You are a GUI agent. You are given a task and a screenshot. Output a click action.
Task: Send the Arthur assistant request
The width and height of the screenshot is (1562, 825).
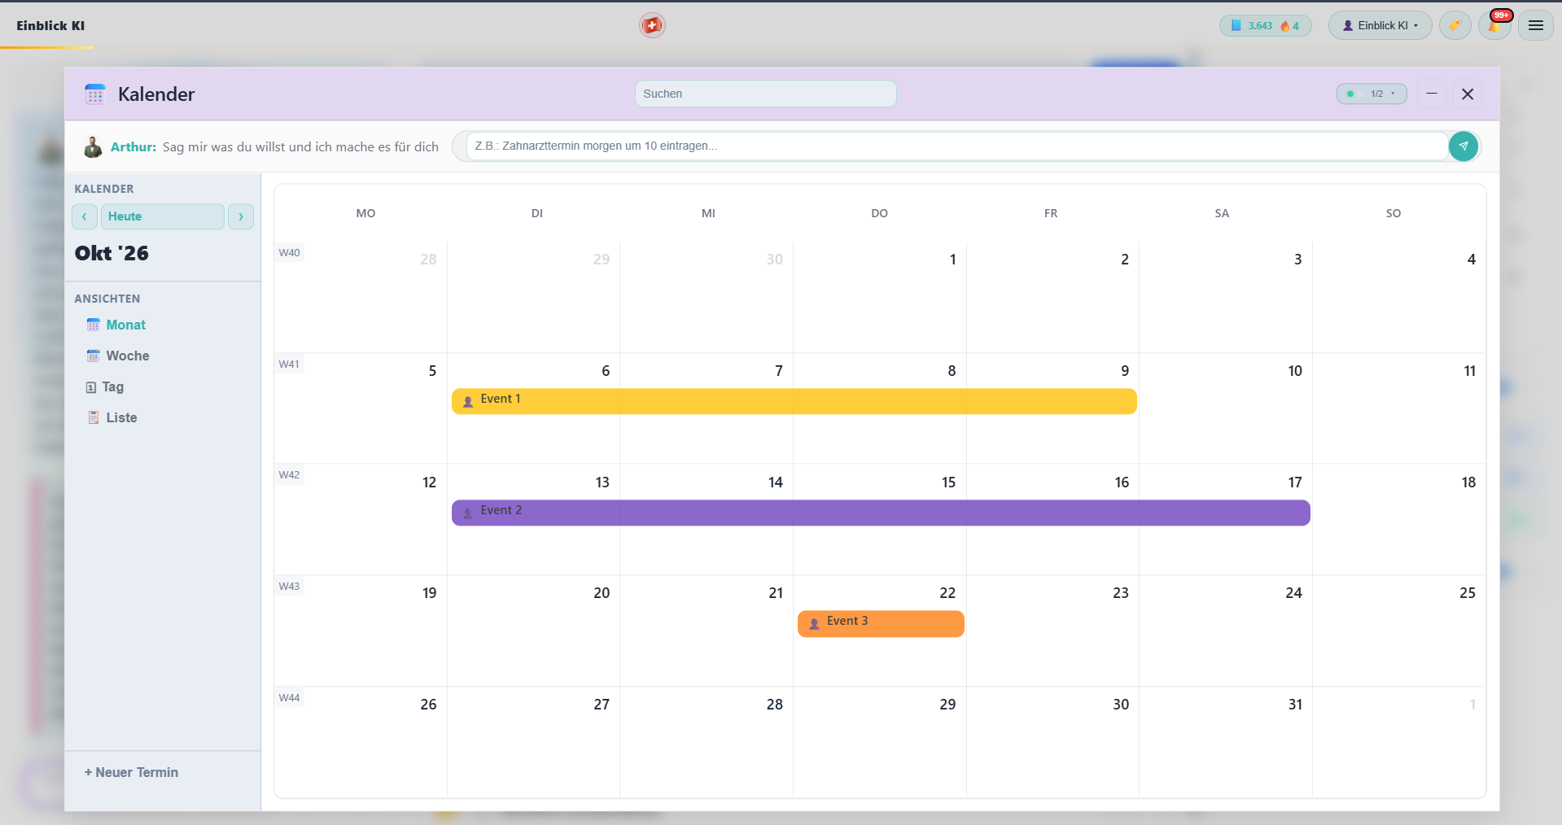[x=1463, y=146]
